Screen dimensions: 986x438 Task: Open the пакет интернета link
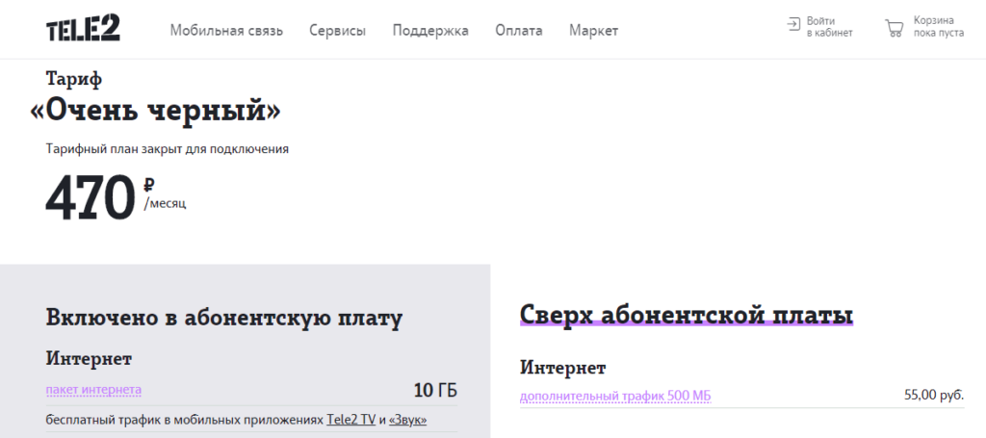click(x=93, y=390)
